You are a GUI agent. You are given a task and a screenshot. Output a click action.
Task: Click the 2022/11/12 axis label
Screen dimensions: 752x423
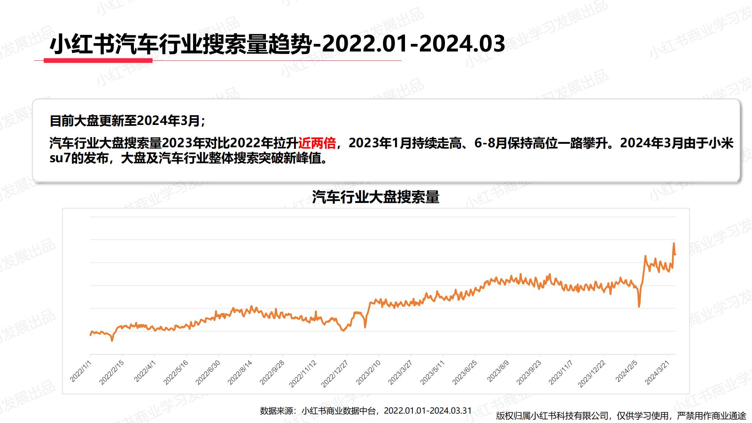tap(302, 374)
